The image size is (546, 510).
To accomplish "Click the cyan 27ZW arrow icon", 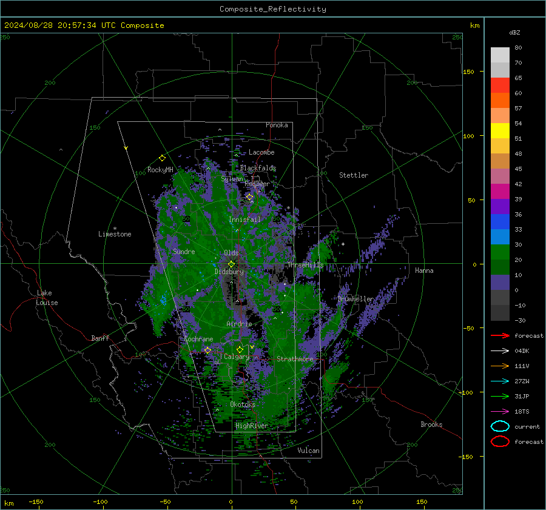I will [500, 381].
